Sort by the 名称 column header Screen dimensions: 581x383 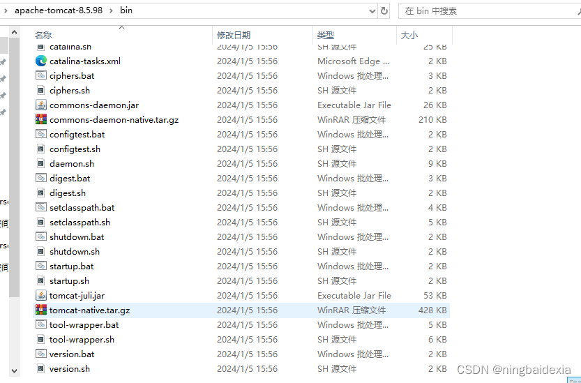click(43, 35)
